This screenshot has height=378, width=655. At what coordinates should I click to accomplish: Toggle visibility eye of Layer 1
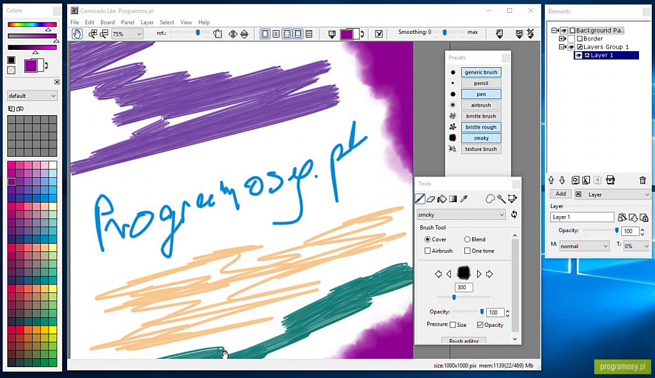[578, 55]
